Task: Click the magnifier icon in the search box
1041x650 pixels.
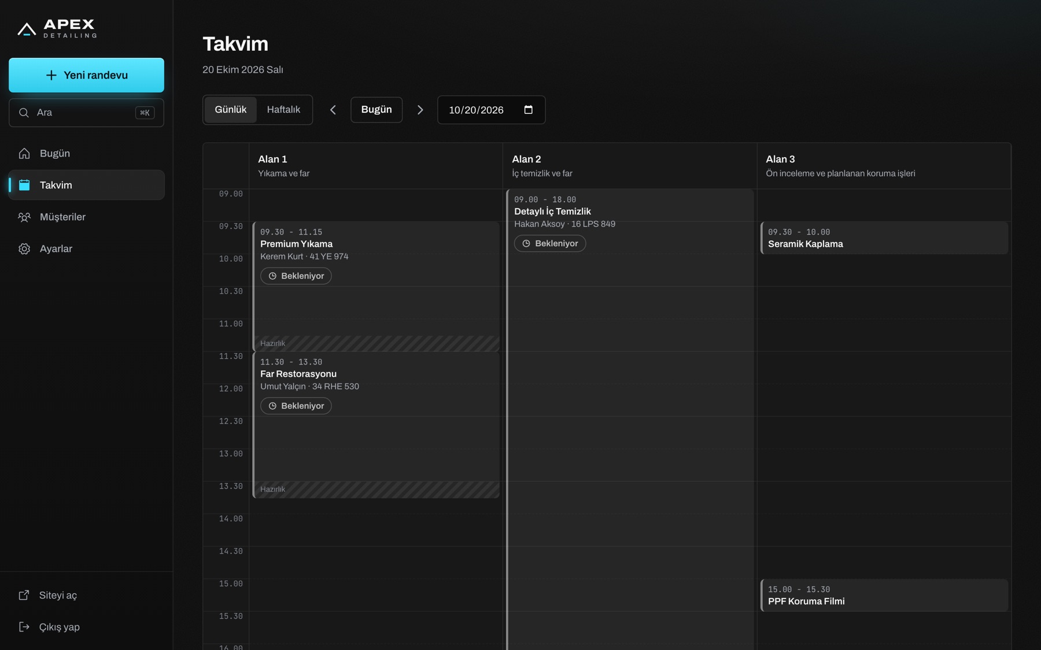Action: click(x=24, y=113)
